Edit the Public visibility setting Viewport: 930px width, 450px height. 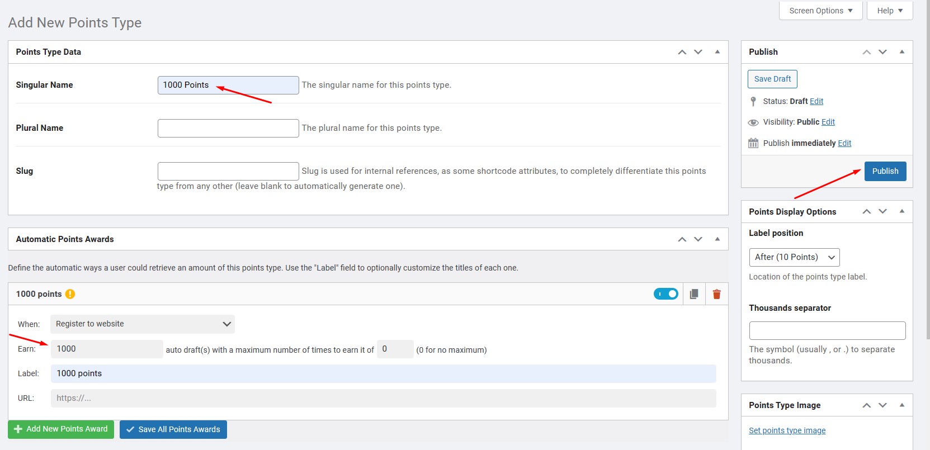pos(828,122)
